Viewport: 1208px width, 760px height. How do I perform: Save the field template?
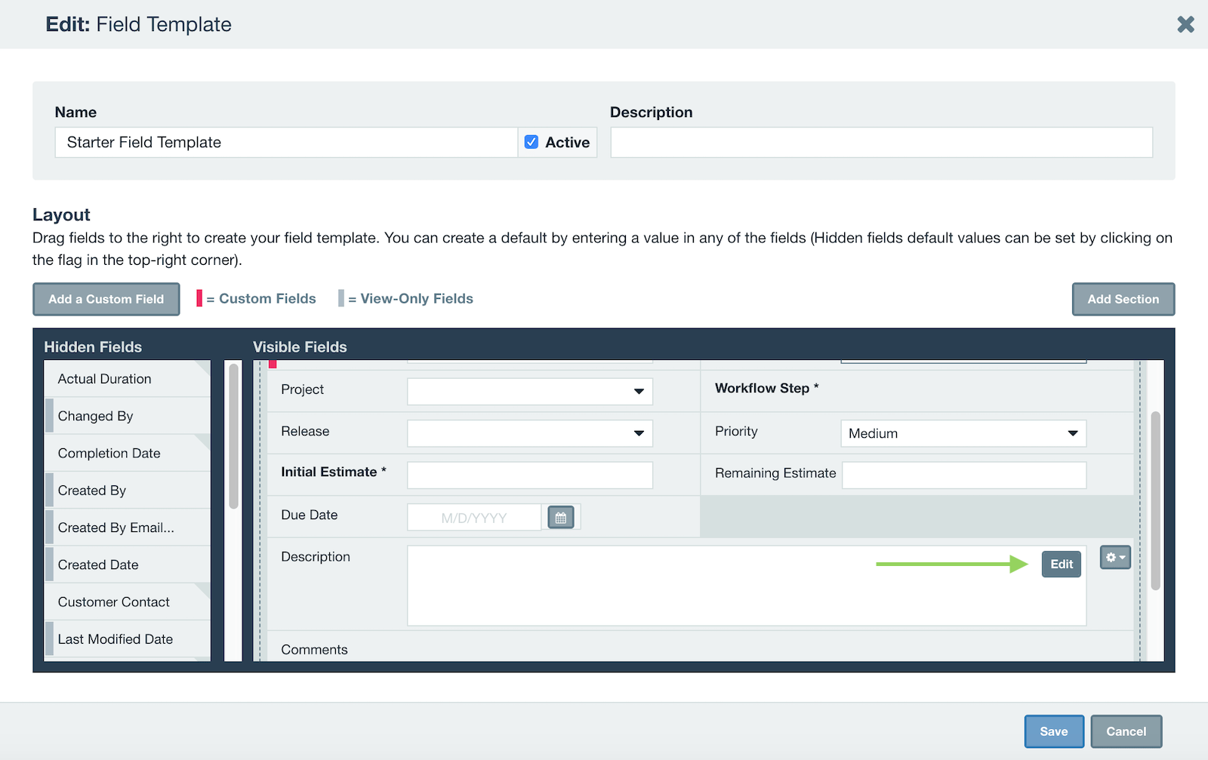click(1054, 731)
